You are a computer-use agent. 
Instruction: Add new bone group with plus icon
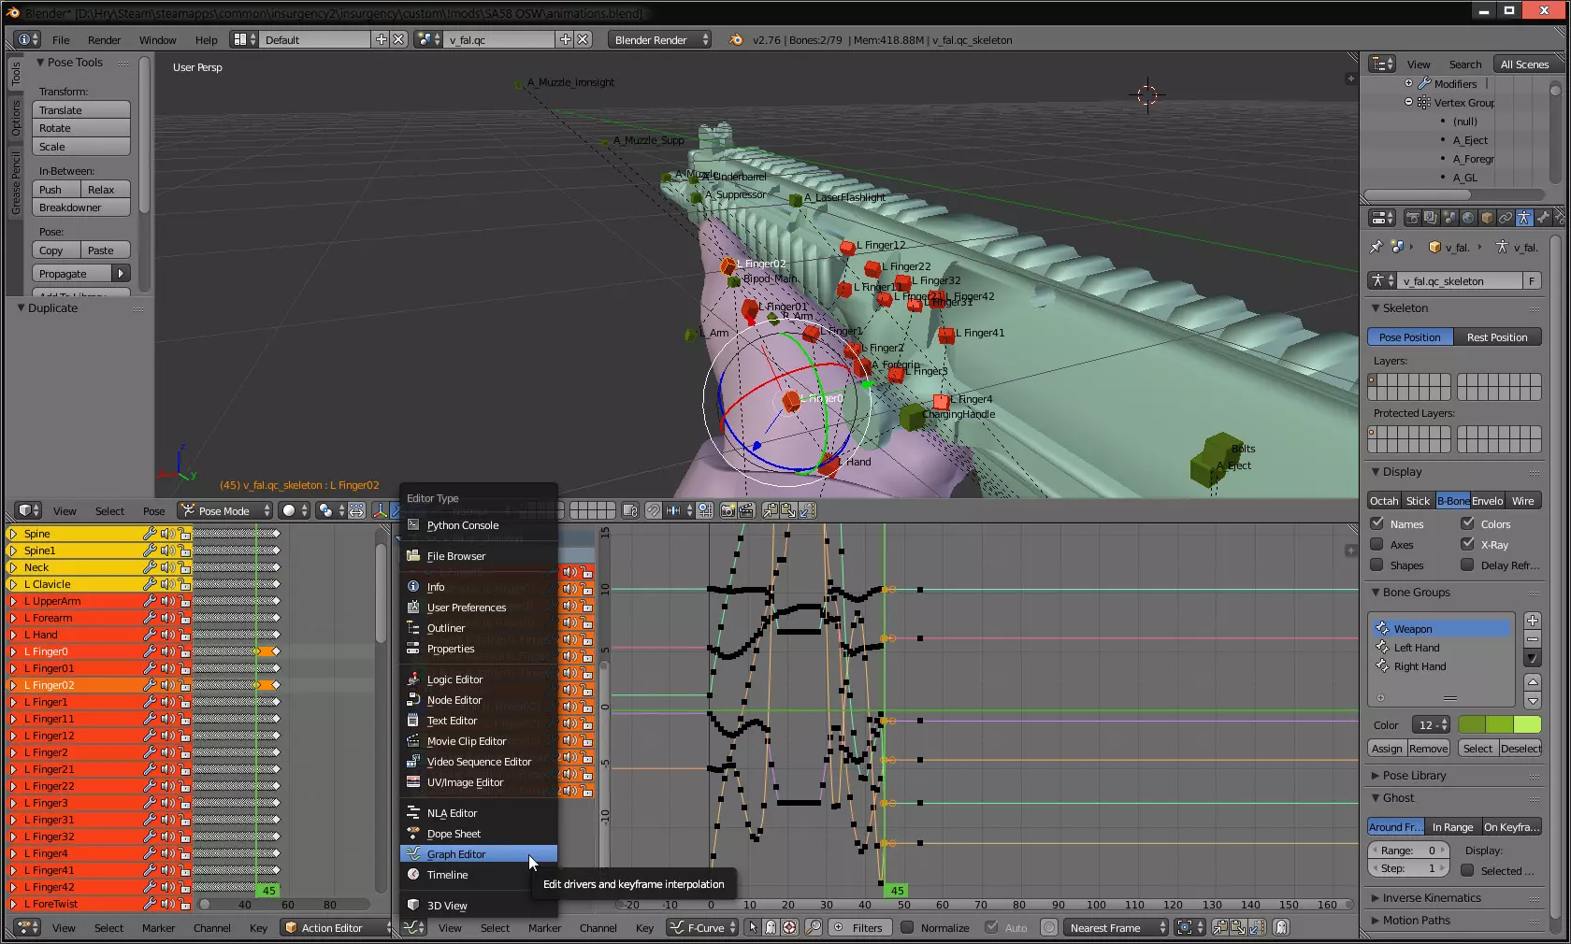tap(1532, 621)
